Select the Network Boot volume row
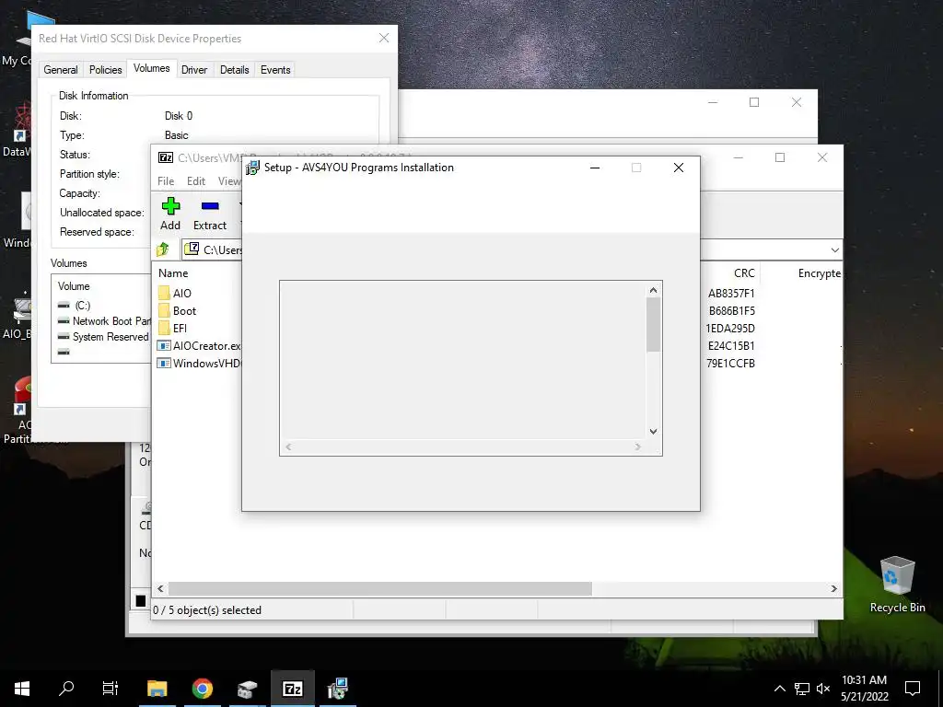The height and width of the screenshot is (707, 943). click(103, 321)
